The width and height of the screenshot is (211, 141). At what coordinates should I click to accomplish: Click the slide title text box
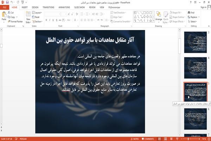tap(90, 40)
